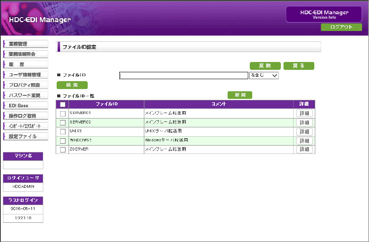Open 操作ログ取得 in the sidebar
This screenshot has width=369, height=242.
[26, 116]
